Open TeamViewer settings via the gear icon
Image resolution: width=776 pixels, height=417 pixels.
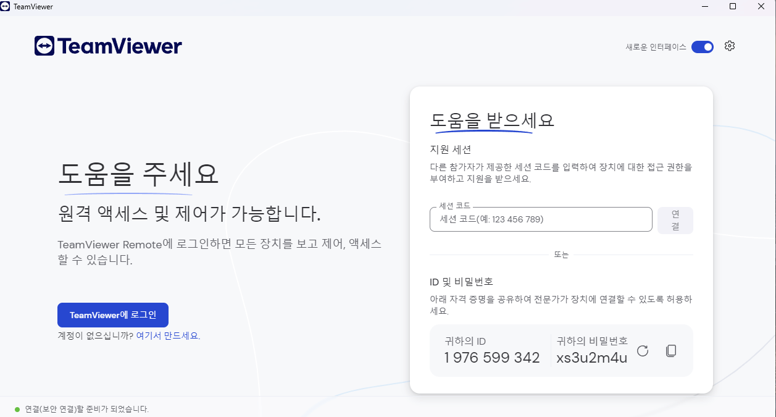pyautogui.click(x=730, y=46)
